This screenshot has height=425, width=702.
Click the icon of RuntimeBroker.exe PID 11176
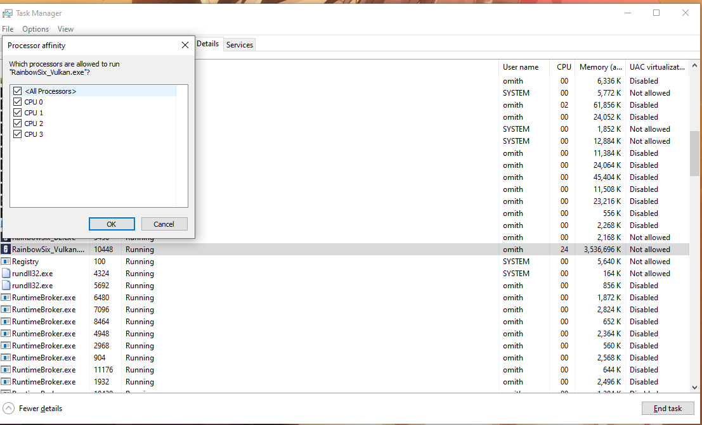pyautogui.click(x=6, y=370)
